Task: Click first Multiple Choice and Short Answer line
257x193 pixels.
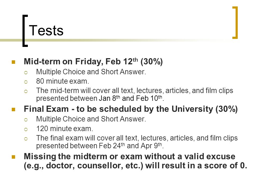Action: coord(91,72)
